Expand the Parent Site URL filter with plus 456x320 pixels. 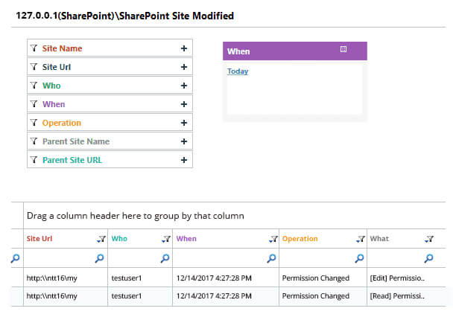pyautogui.click(x=184, y=160)
